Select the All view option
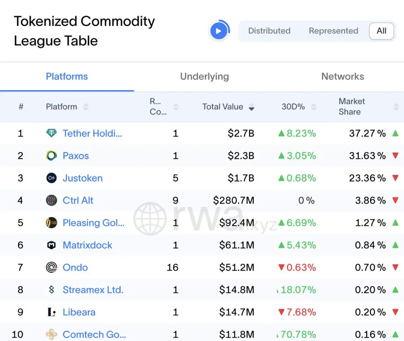 (381, 31)
